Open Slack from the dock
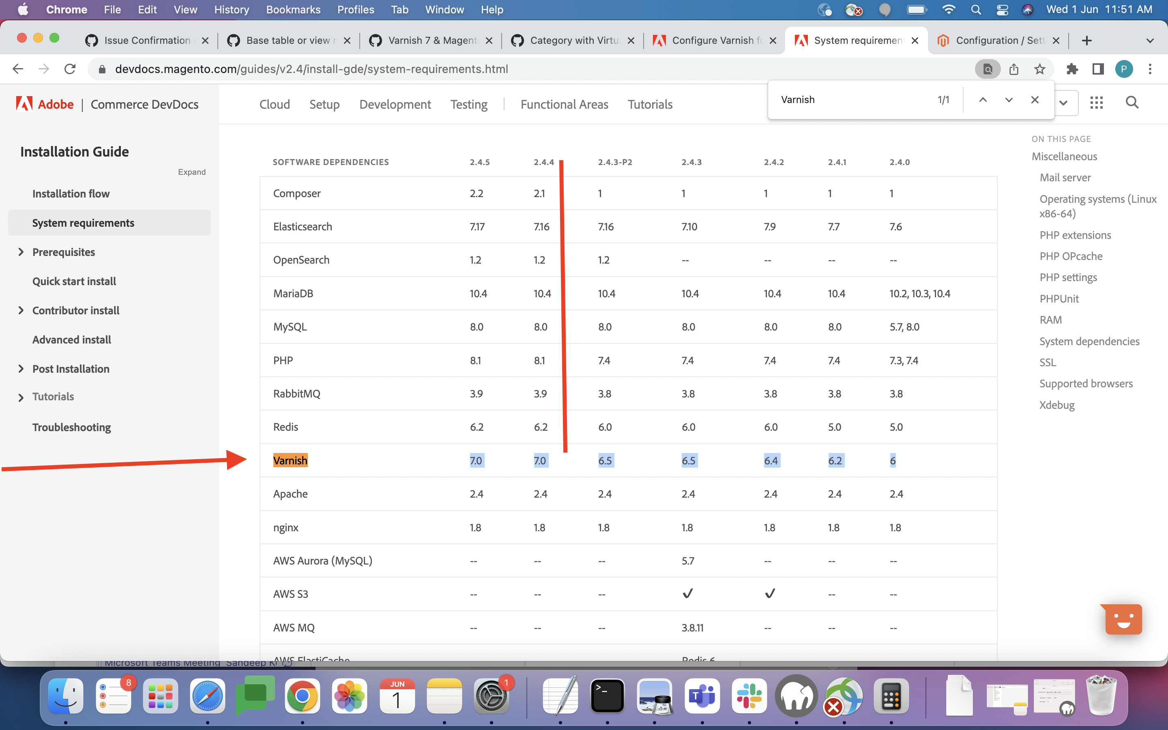Screen dimensions: 1168x730 tap(749, 696)
